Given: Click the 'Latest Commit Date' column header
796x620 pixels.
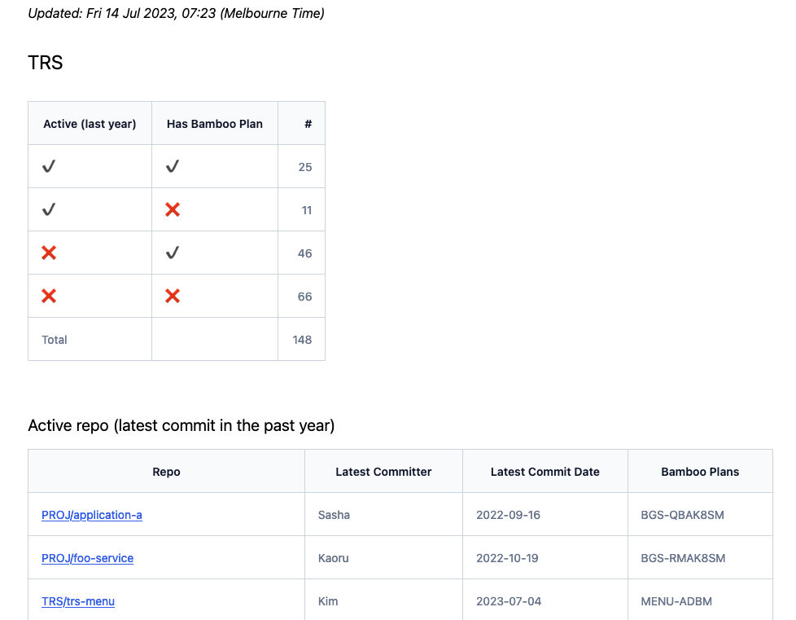Looking at the screenshot, I should coord(545,472).
